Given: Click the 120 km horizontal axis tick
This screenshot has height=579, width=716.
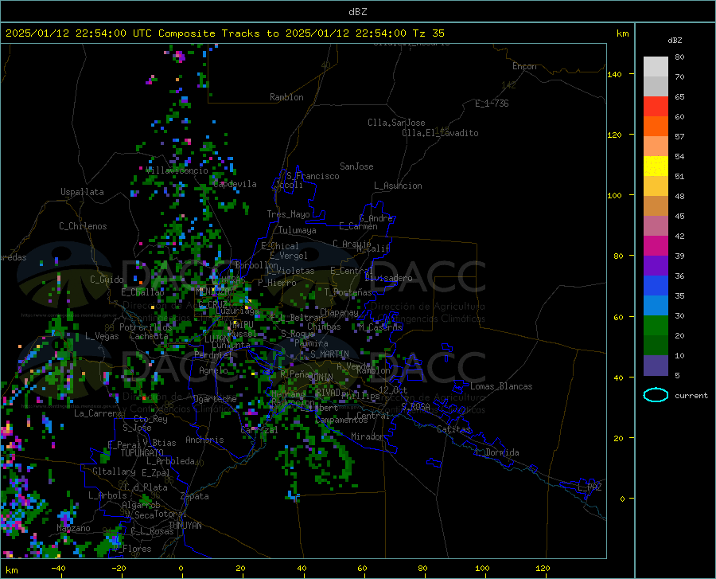Looking at the screenshot, I should click(x=543, y=568).
